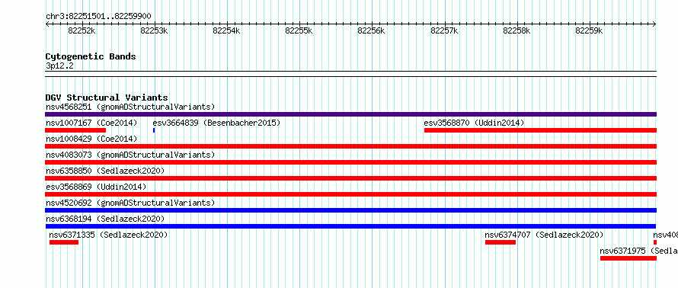Click the red bar under nsv1008429
This screenshot has height=288, width=678.
350,146
